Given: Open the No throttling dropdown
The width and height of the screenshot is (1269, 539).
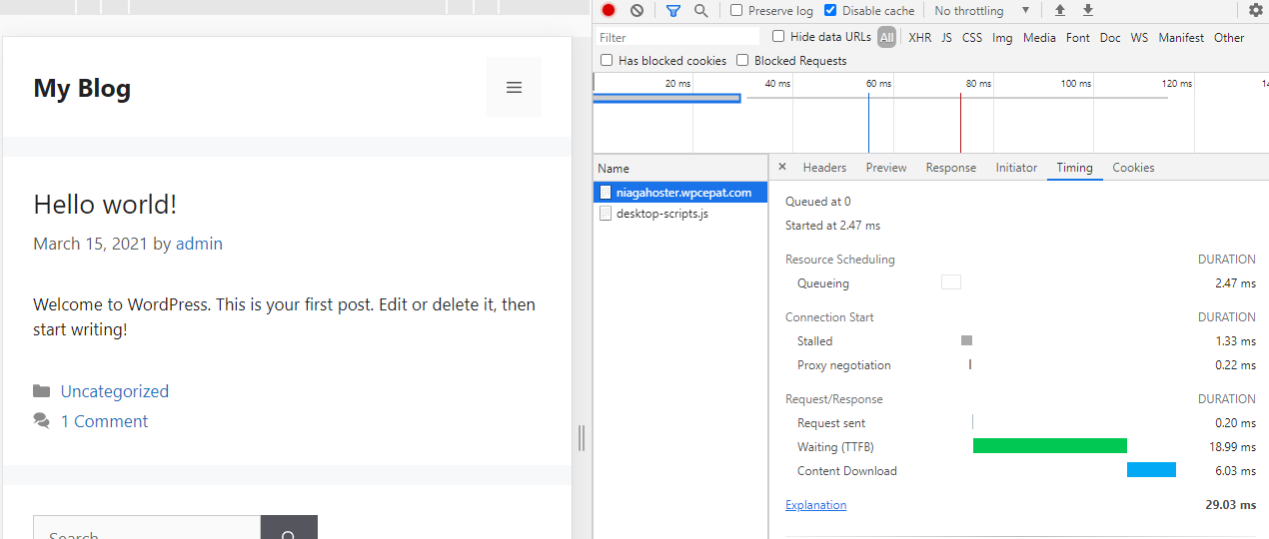Looking at the screenshot, I should [x=981, y=11].
